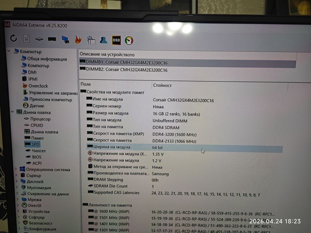Expand the DirectX tree node

[x=18, y=205]
